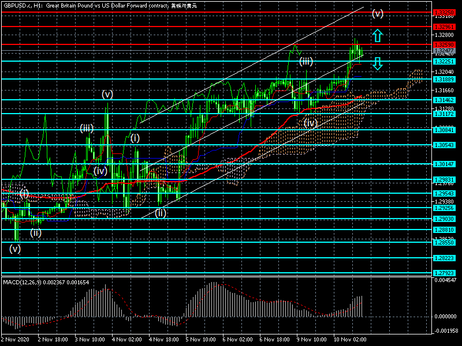The height and width of the screenshot is (346, 462).
Task: Click the cyan upward arrow marker
Action: 377,36
